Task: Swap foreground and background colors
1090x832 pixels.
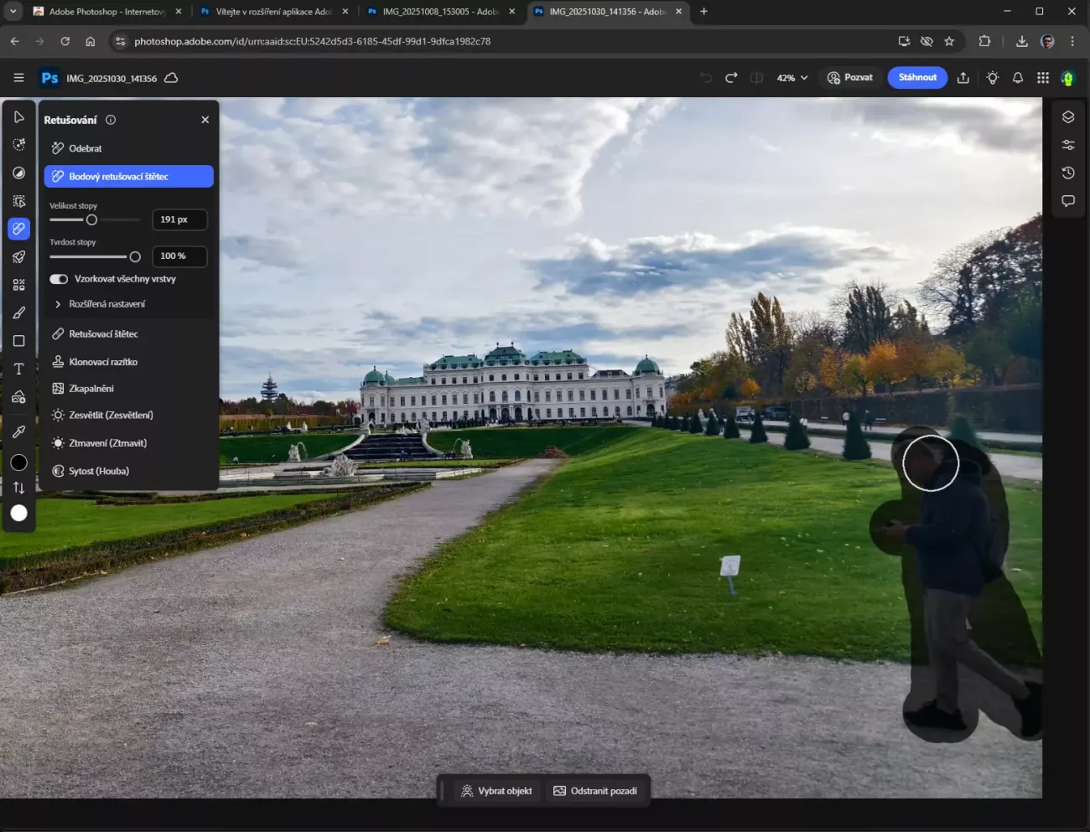Action: tap(18, 488)
